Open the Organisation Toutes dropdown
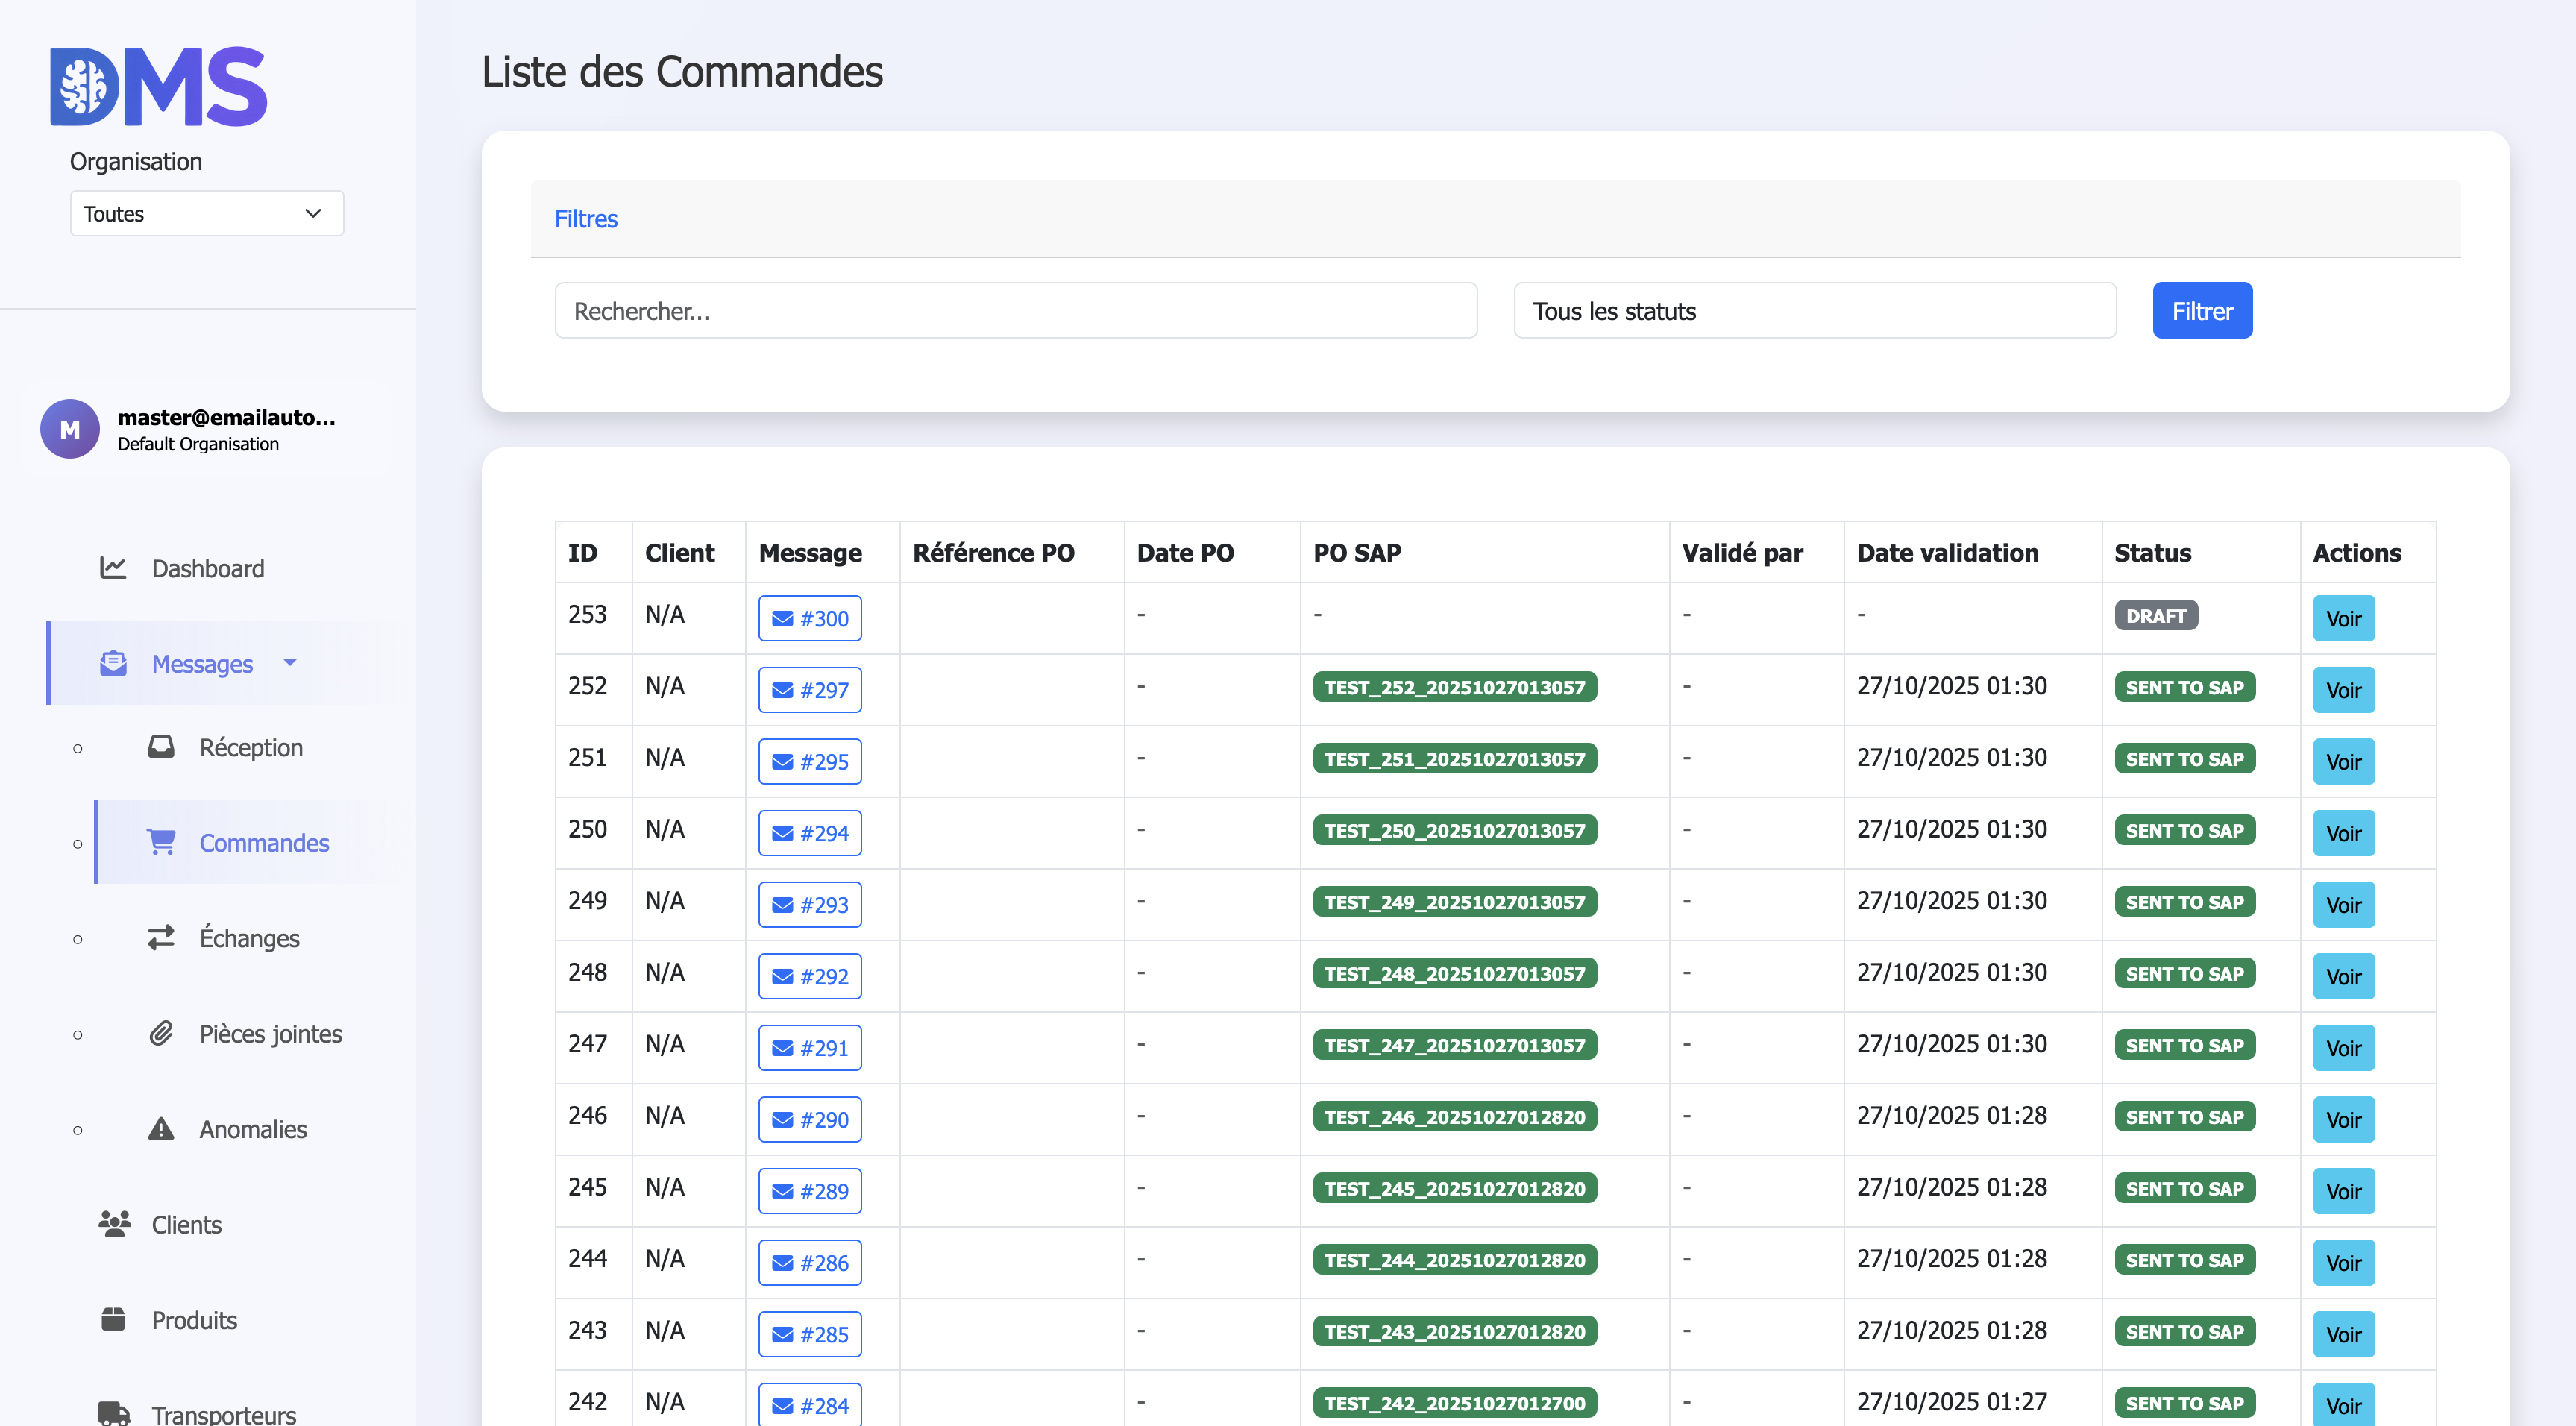The width and height of the screenshot is (2576, 1426). click(x=207, y=214)
